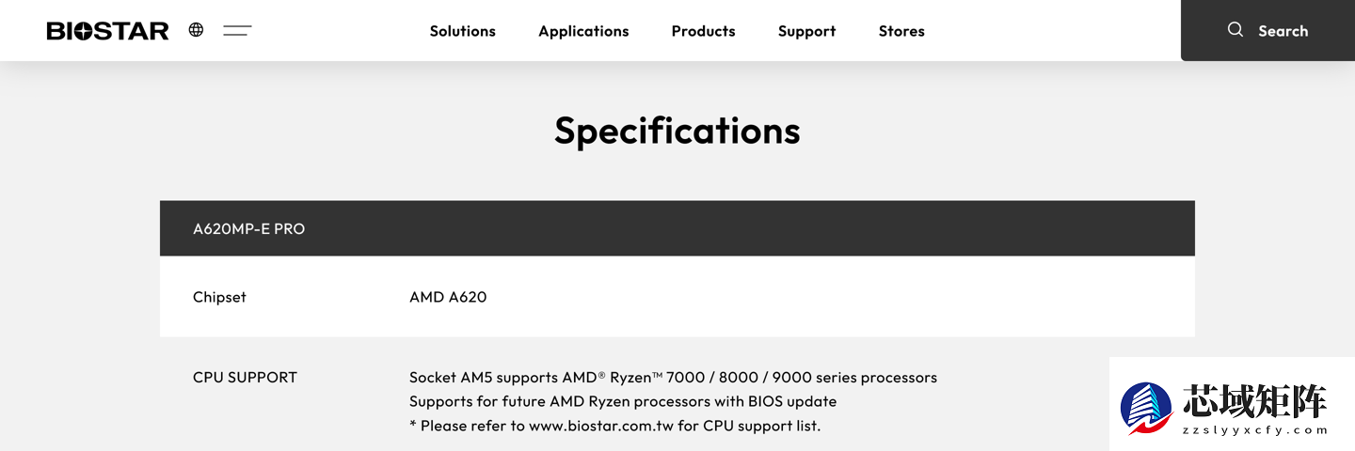Click the www.biostar.com.tw CPU support note
The width and height of the screenshot is (1355, 451).
click(x=614, y=426)
